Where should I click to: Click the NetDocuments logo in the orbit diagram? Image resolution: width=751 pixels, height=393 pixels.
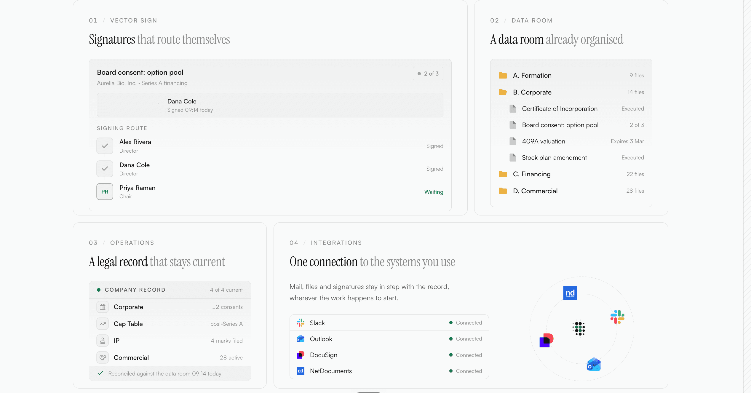tap(570, 293)
